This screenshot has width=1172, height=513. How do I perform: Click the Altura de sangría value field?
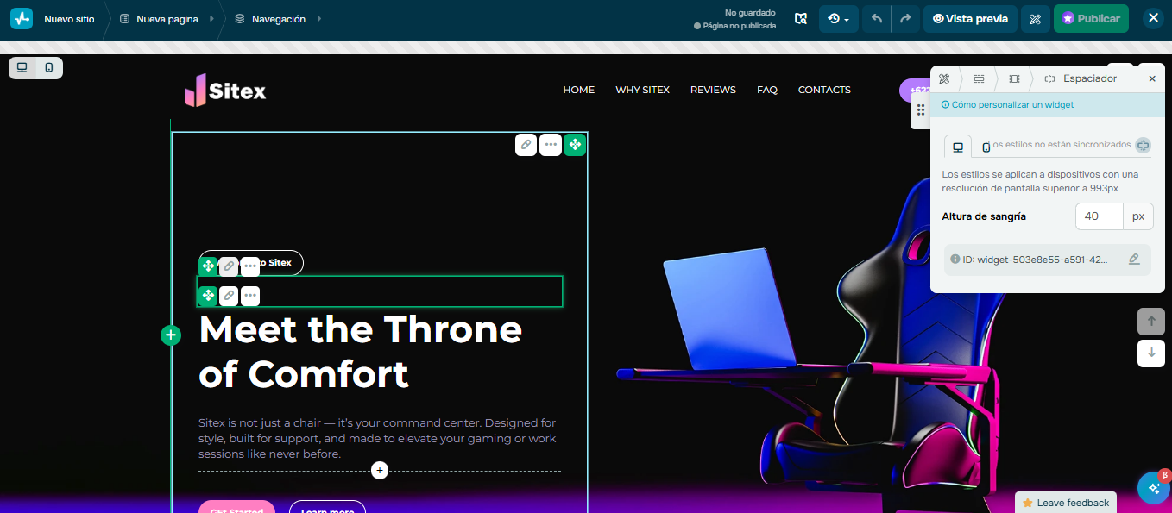(x=1100, y=216)
